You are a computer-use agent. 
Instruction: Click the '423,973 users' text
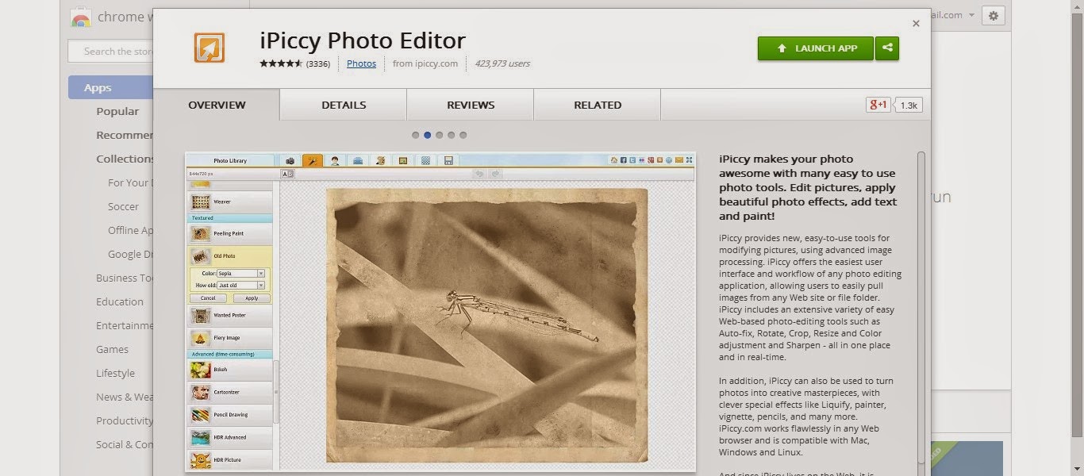(502, 63)
